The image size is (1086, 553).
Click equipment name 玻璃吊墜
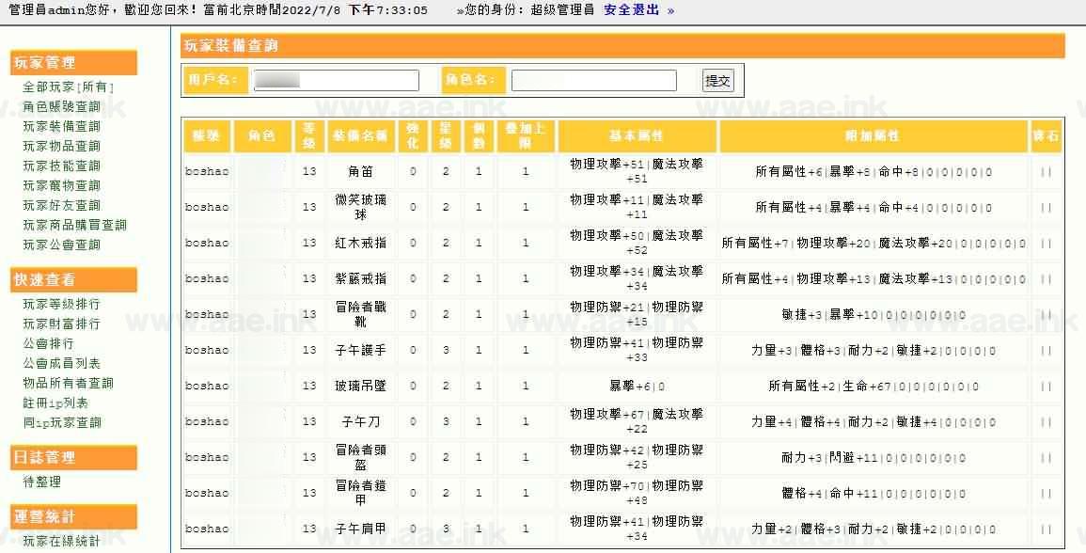360,387
